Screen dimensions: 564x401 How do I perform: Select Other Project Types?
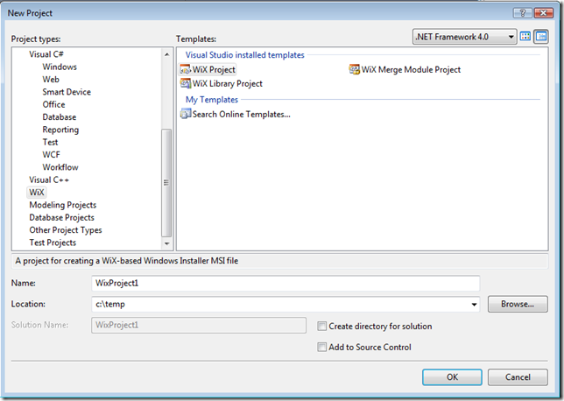[66, 230]
